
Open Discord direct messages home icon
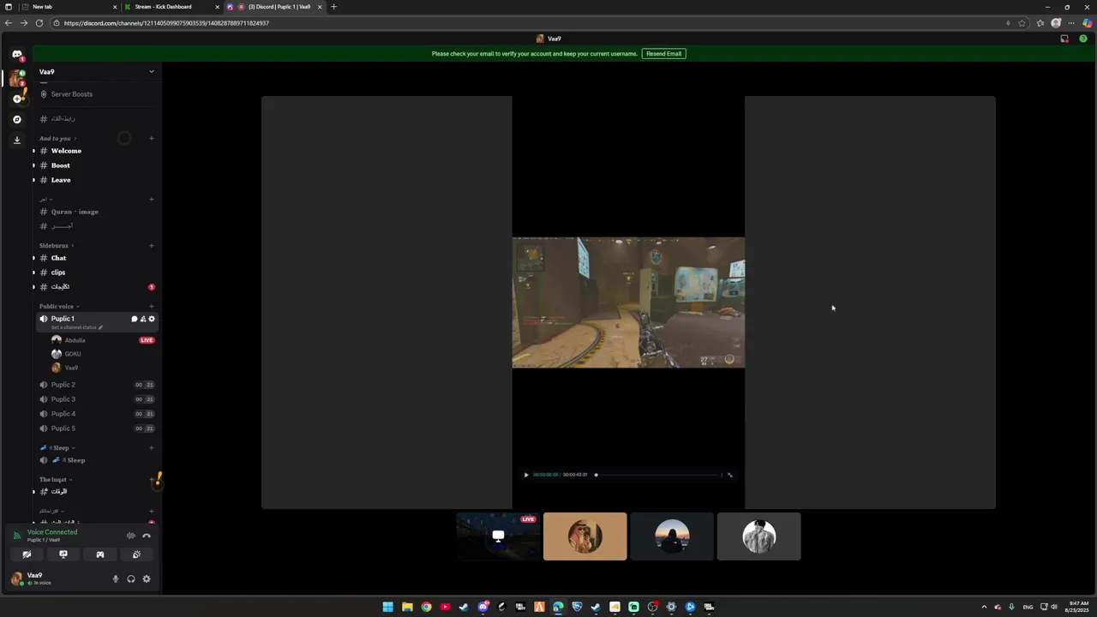pyautogui.click(x=16, y=54)
